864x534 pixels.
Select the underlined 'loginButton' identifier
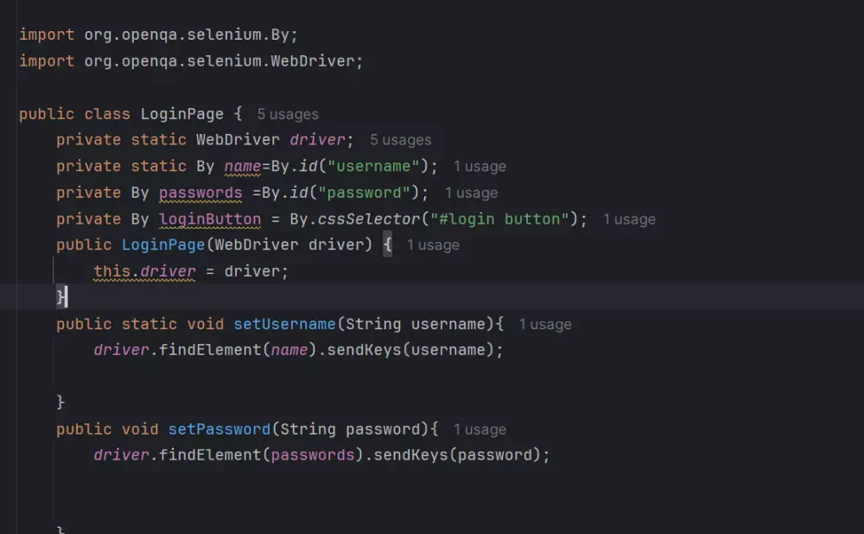coord(210,219)
